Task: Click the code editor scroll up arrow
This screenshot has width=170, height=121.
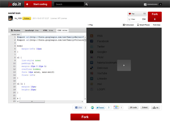Action: [x=85, y=37]
